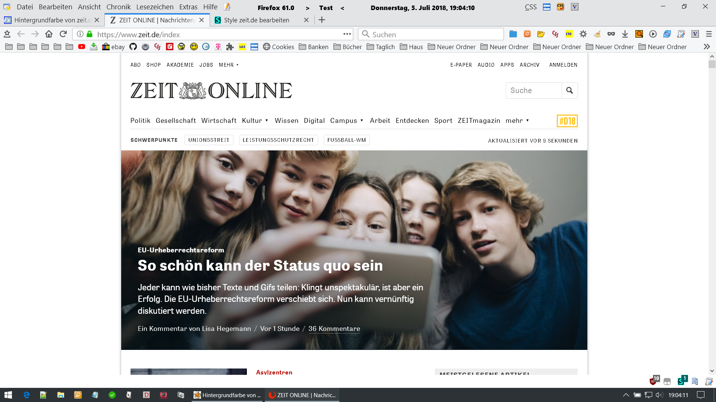Image resolution: width=716 pixels, height=402 pixels.
Task: Click site information icon in address bar
Action: tap(80, 34)
